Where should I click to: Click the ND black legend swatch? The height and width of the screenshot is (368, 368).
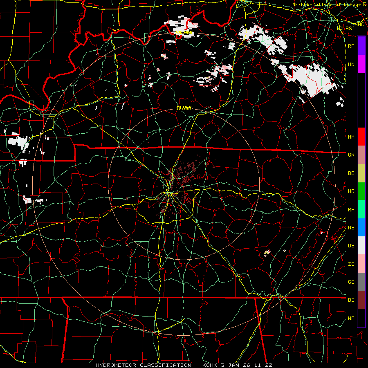click(361, 318)
